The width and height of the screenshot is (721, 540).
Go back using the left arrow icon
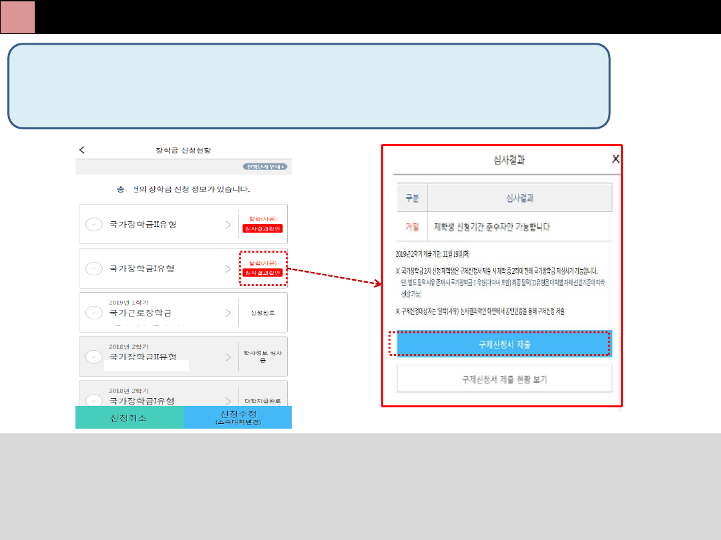(x=82, y=151)
